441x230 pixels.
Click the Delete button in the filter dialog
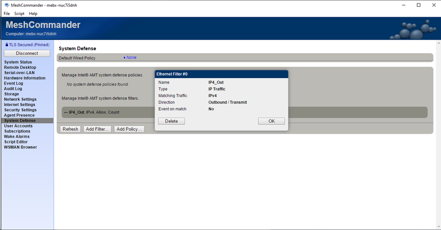click(x=171, y=121)
